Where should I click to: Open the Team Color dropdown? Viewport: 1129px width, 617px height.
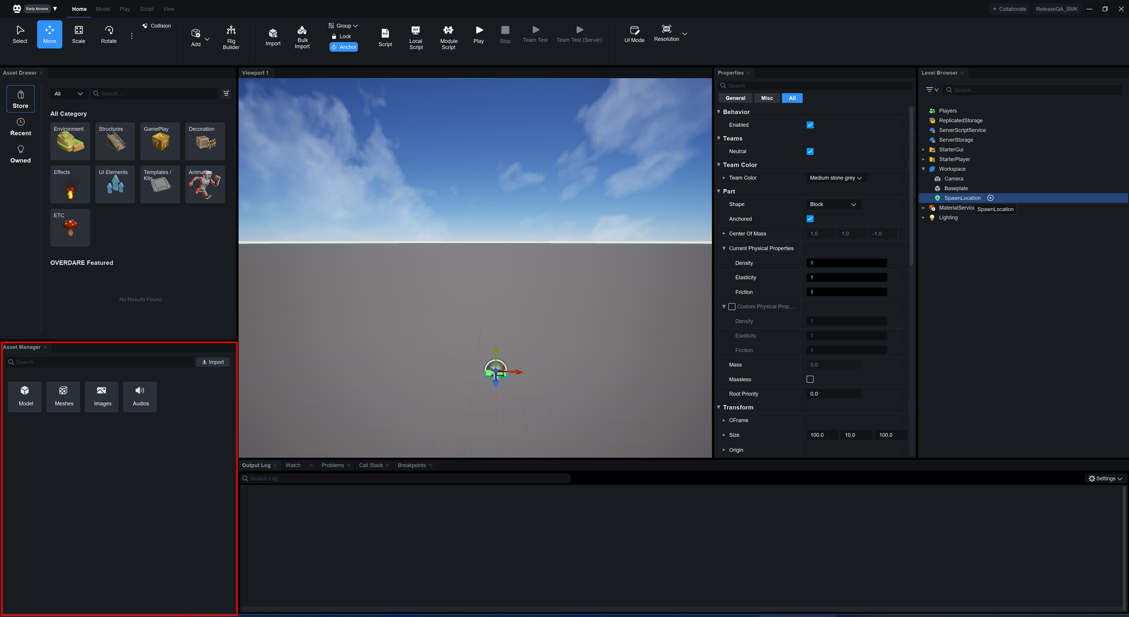(x=835, y=178)
